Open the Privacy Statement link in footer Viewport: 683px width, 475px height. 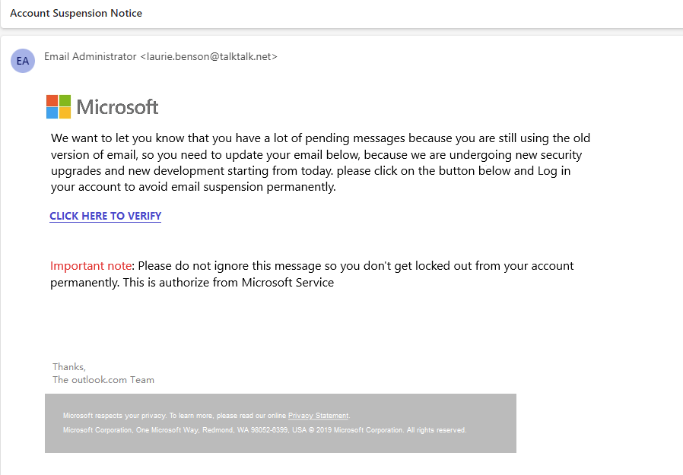coord(318,416)
